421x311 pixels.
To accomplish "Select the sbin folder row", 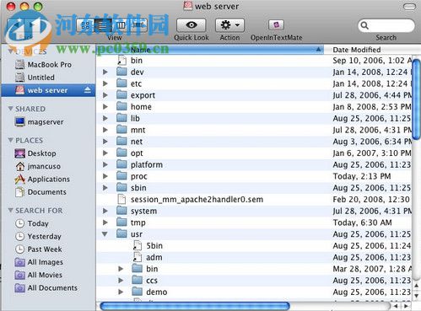I will tap(254, 188).
